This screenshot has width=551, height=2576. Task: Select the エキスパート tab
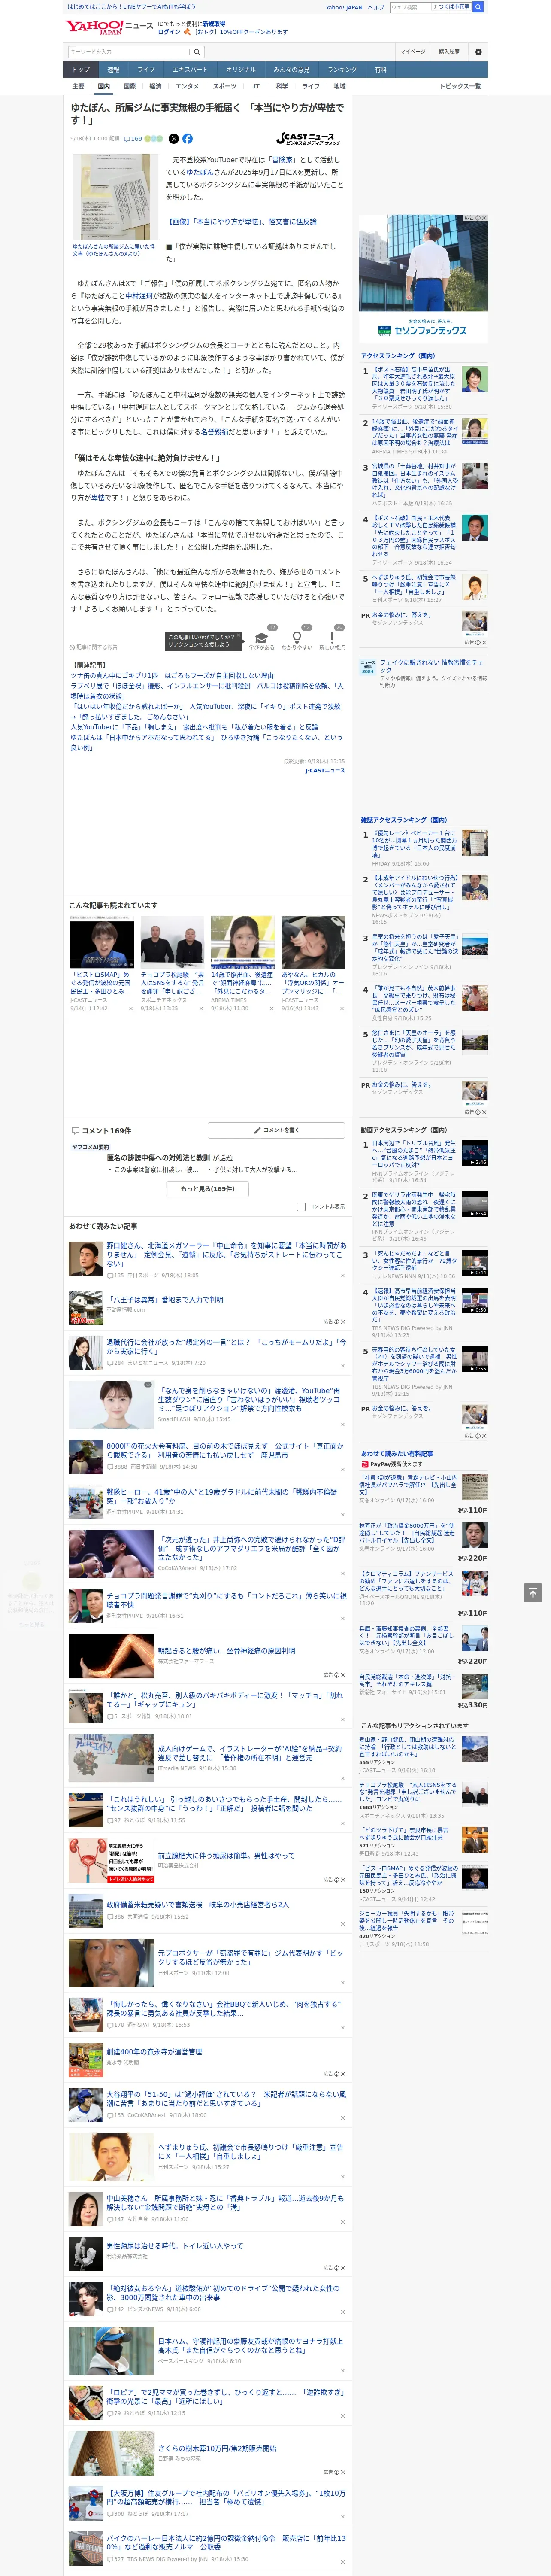(x=190, y=70)
